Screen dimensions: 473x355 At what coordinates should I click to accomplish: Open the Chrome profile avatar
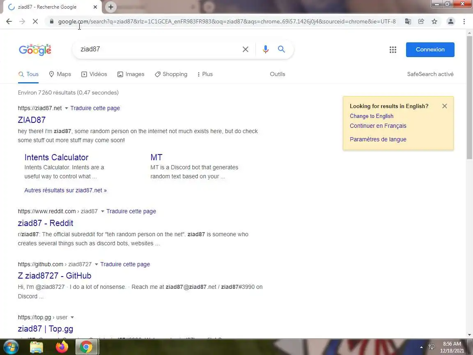pos(451,21)
